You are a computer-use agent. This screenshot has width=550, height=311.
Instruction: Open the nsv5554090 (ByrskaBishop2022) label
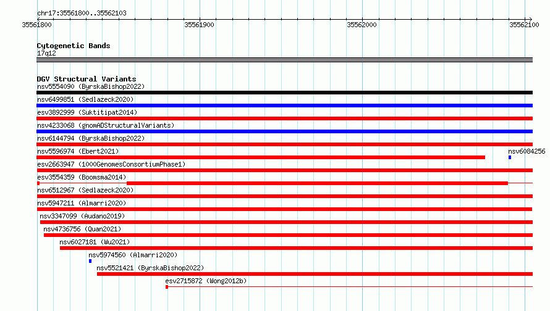pyautogui.click(x=91, y=86)
